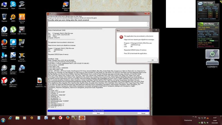Open the Компьютер desktop icon
Image resolution: width=222 pixels, height=125 pixels.
point(4,5)
